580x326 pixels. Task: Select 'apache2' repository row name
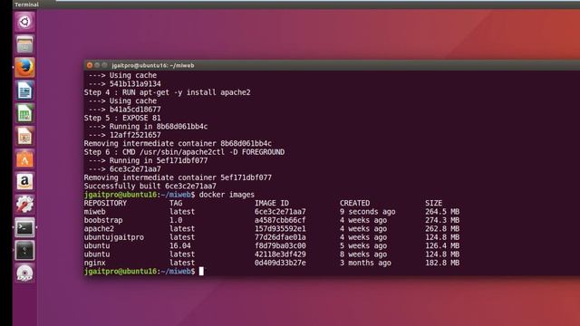[99, 229]
